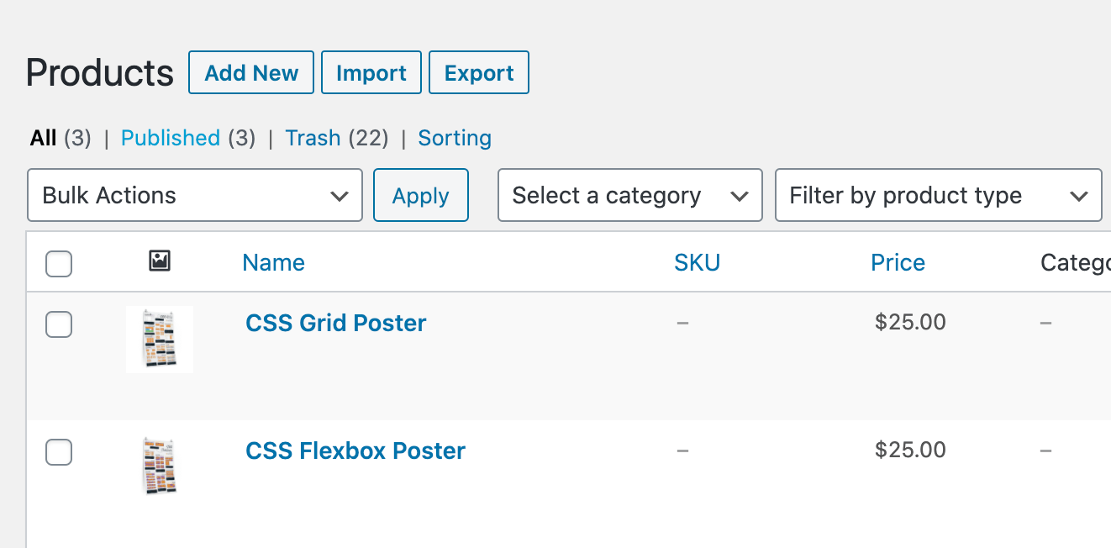Tick the select-all products checkbox

click(59, 264)
